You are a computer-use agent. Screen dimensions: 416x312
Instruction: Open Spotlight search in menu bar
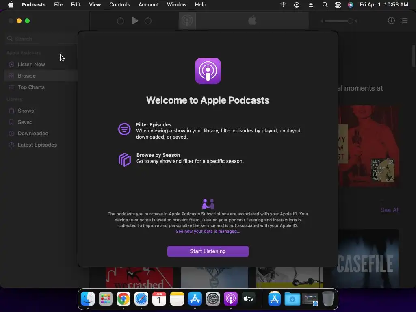click(x=325, y=5)
